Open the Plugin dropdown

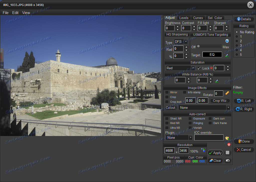(x=179, y=137)
